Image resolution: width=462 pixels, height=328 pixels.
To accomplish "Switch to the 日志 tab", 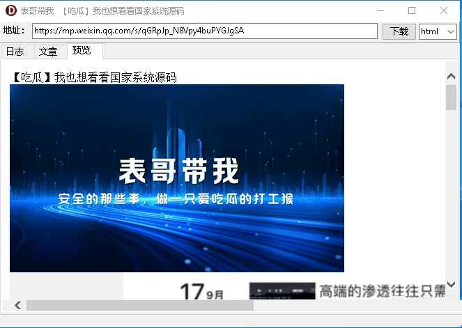I will pos(15,52).
